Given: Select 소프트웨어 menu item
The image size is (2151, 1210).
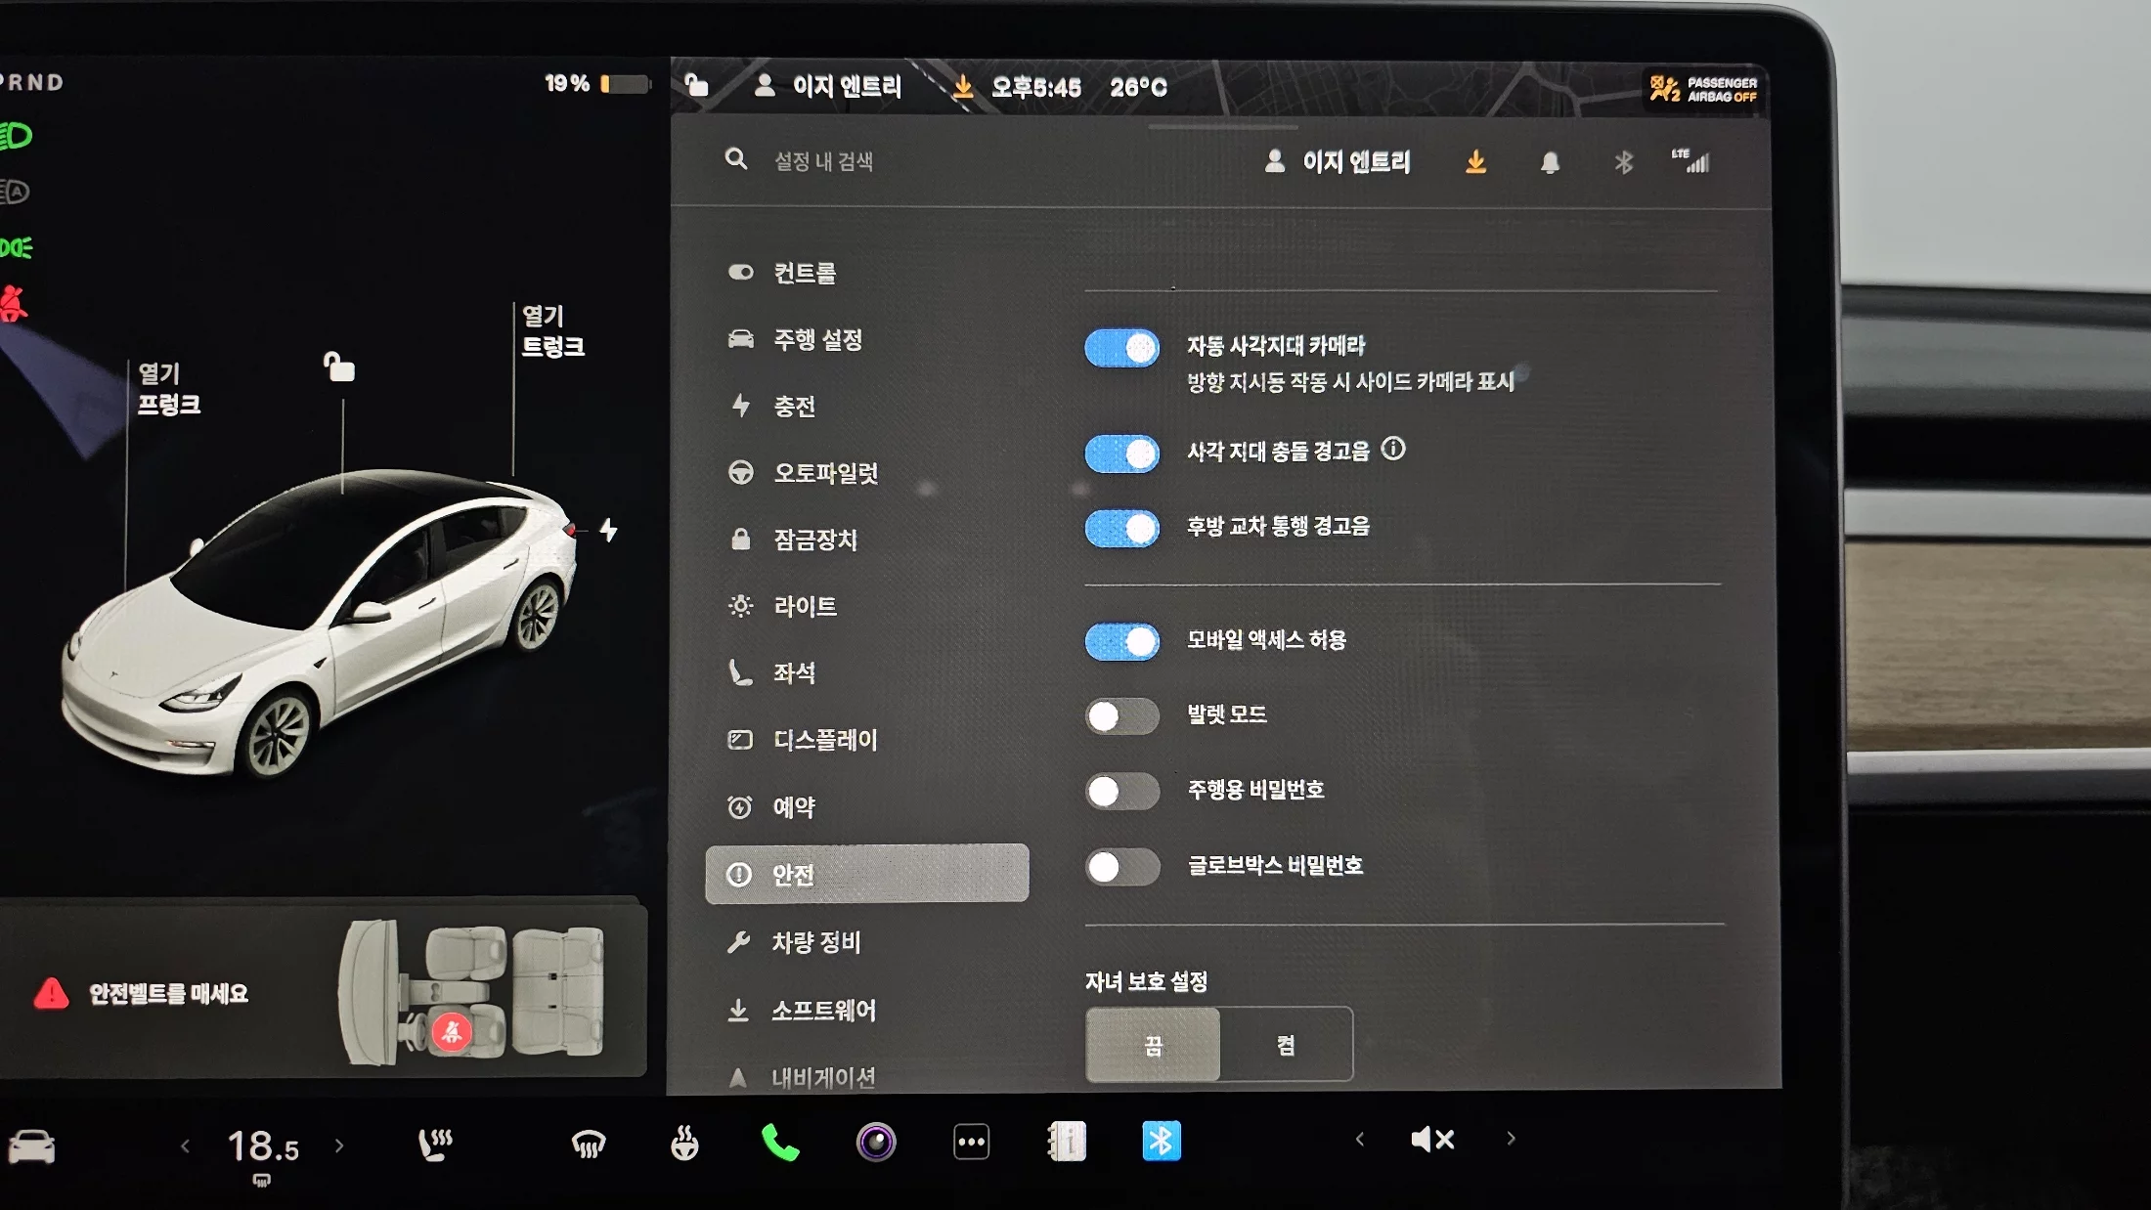Looking at the screenshot, I should click(822, 1010).
